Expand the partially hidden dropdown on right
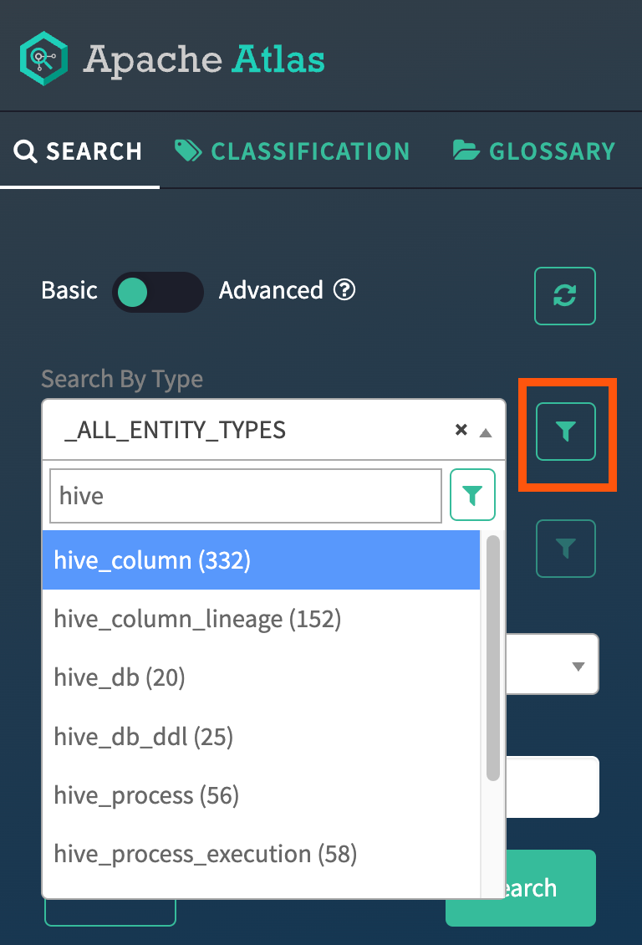This screenshot has height=945, width=642. pos(577,667)
